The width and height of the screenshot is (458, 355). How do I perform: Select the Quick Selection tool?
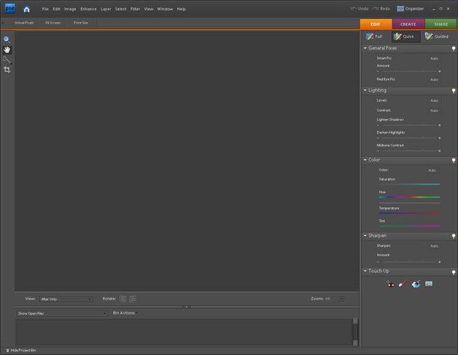tap(7, 60)
